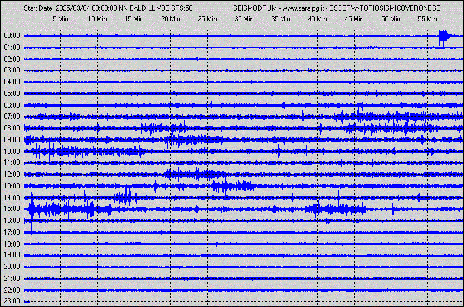This screenshot has width=464, height=307.
Task: Click the 11:00 hour label
Action: pos(12,162)
